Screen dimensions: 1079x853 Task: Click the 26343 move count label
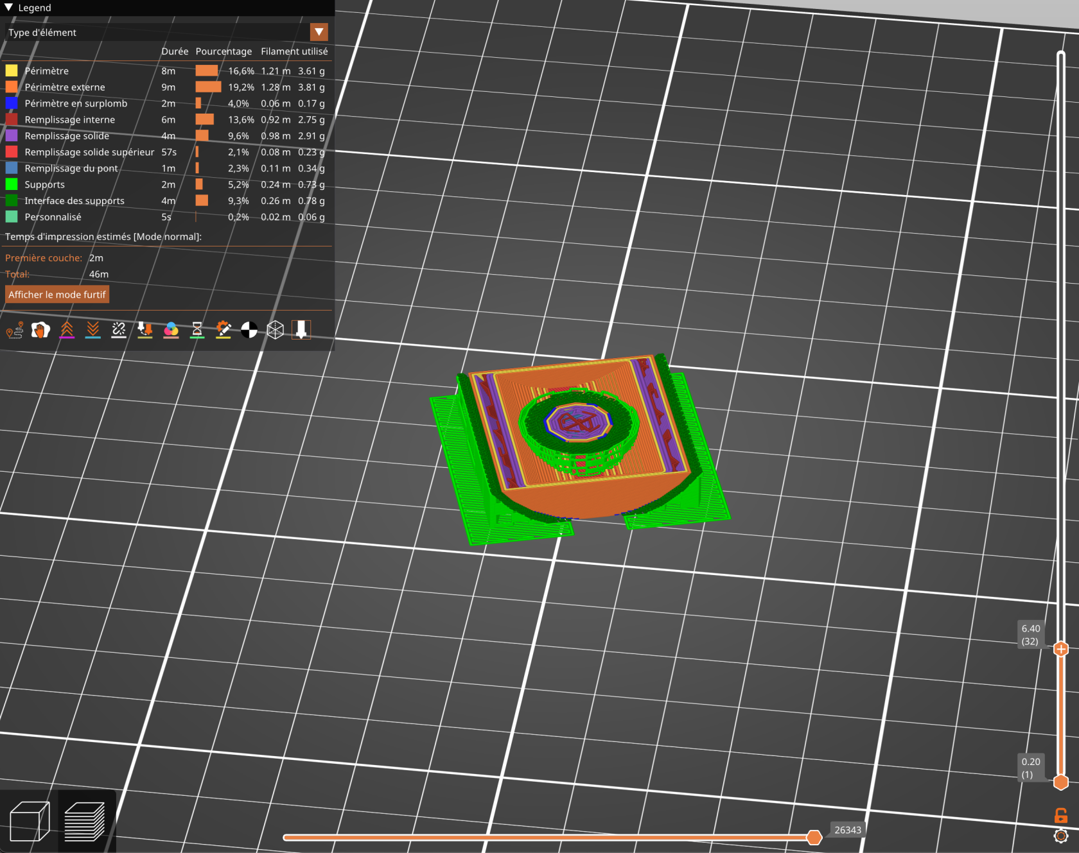(x=848, y=830)
